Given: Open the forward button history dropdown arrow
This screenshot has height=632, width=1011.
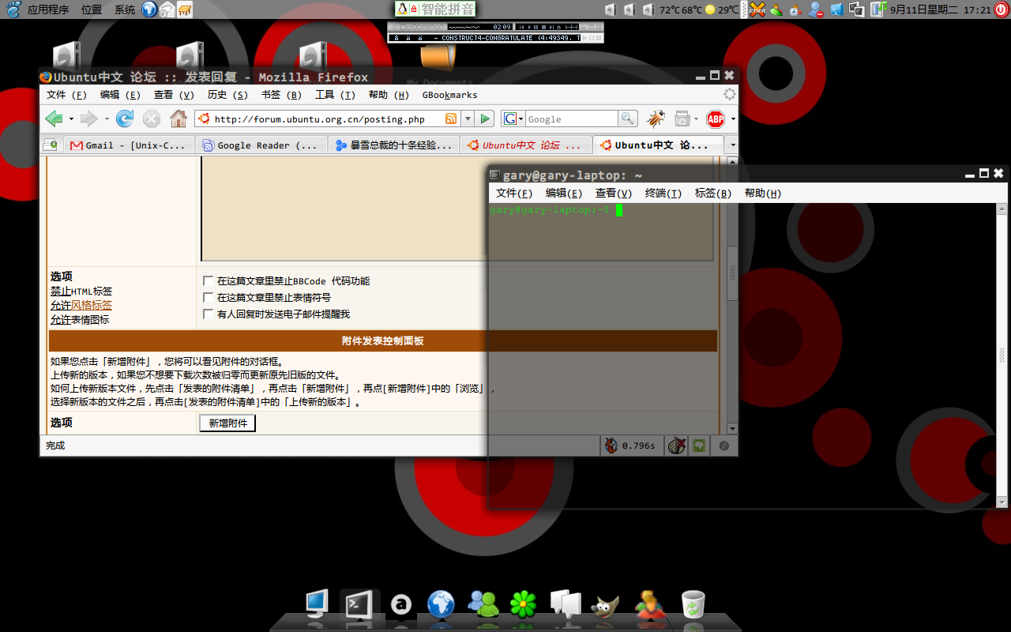Looking at the screenshot, I should (106, 119).
